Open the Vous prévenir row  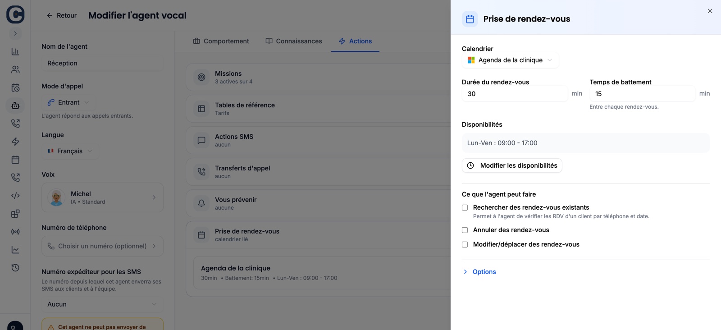pyautogui.click(x=318, y=203)
